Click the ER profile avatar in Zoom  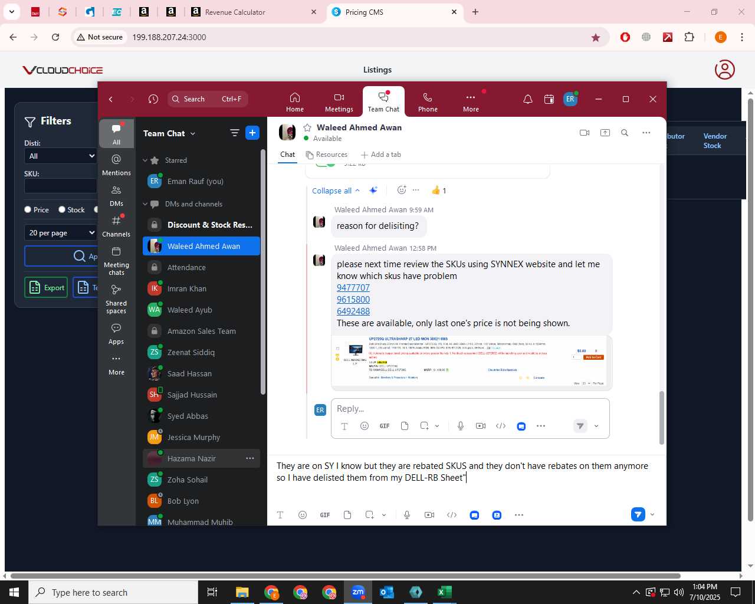(570, 99)
